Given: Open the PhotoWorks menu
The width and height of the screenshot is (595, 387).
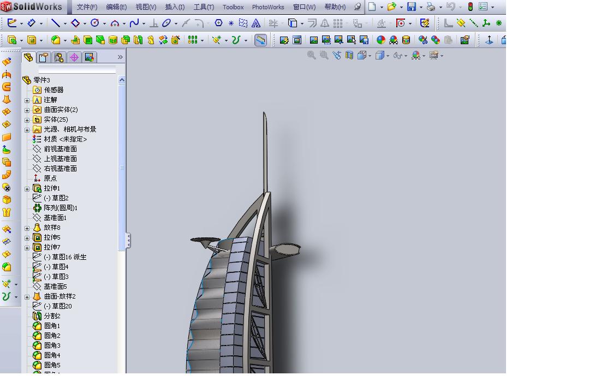Looking at the screenshot, I should [268, 7].
